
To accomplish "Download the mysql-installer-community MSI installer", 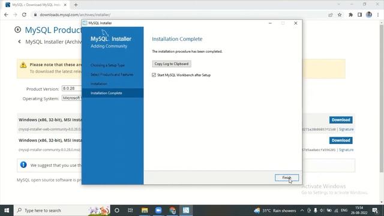I will [x=341, y=140].
